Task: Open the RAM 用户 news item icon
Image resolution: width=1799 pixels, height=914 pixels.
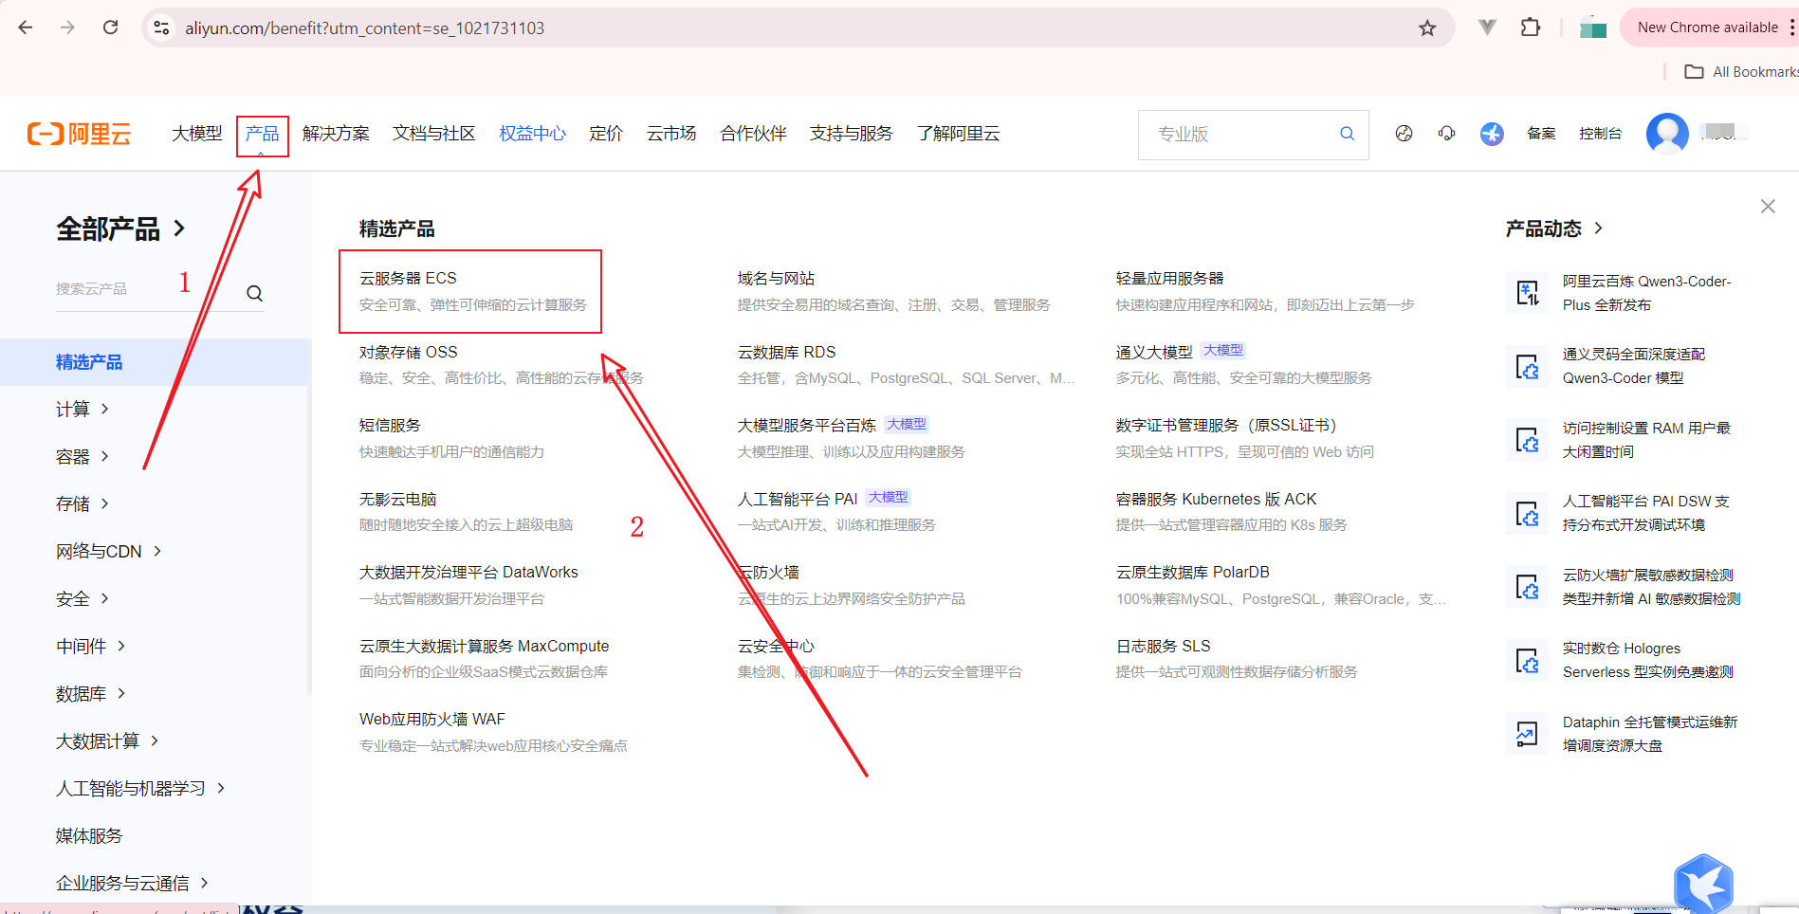Action: pos(1527,440)
